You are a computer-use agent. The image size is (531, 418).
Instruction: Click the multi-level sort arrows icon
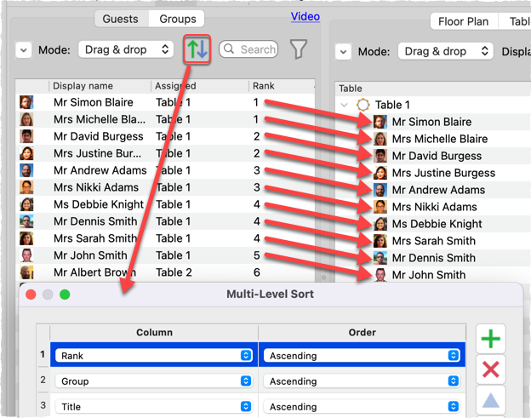pyautogui.click(x=197, y=50)
